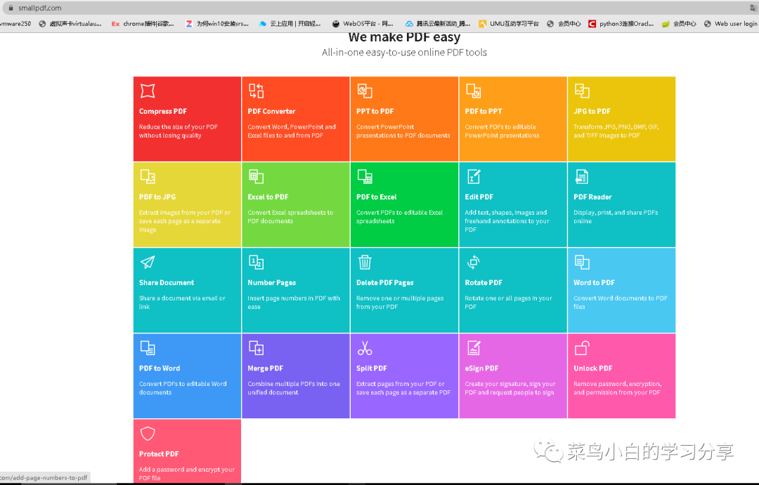Open the Protect PDF title link
The image size is (759, 485).
click(x=159, y=453)
